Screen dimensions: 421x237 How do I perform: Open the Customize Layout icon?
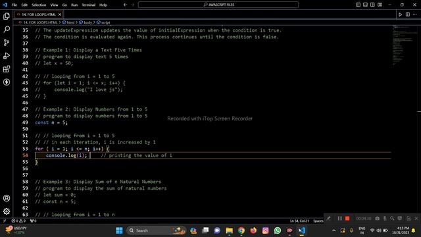(x=380, y=5)
